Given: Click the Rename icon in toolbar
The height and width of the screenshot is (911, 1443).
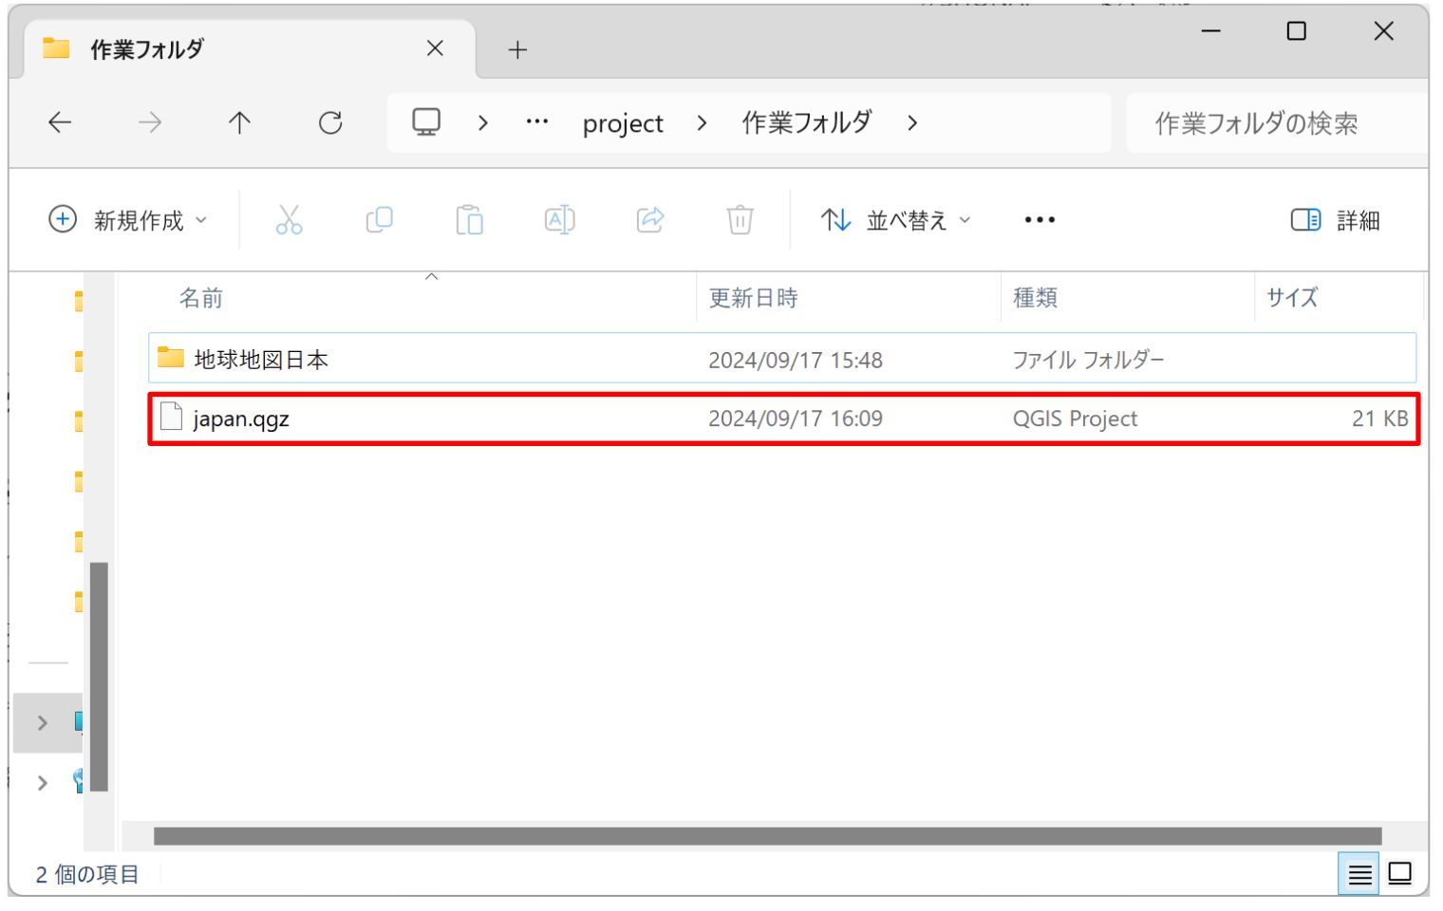Looking at the screenshot, I should [x=559, y=220].
